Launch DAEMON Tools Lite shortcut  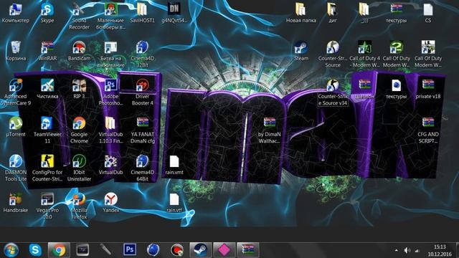[x=16, y=168]
